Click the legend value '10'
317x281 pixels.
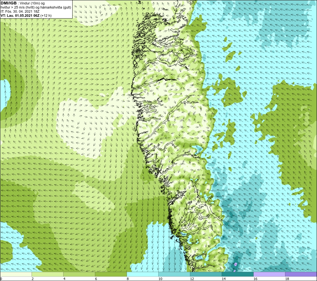pos(160,279)
